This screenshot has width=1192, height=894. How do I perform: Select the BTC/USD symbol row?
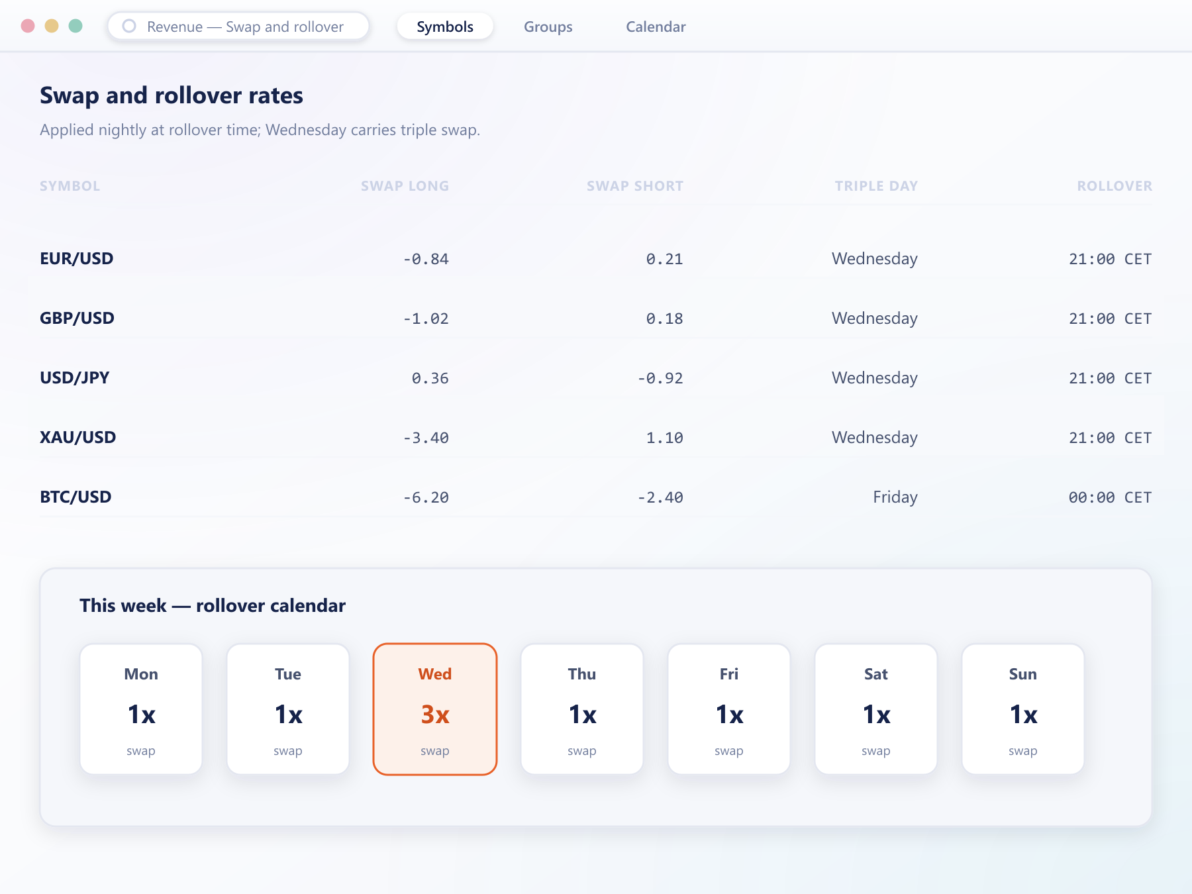596,497
